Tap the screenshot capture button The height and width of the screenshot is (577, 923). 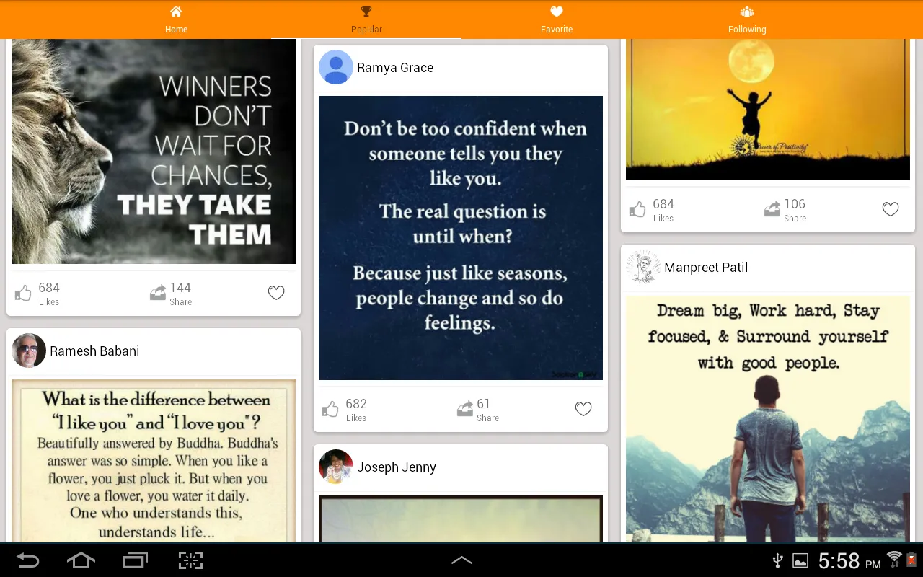coord(190,560)
